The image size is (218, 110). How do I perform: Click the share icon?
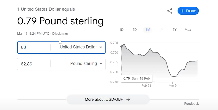(170, 11)
